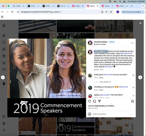
Task: Bookmark page with the star icon
Action: [x=111, y=12]
